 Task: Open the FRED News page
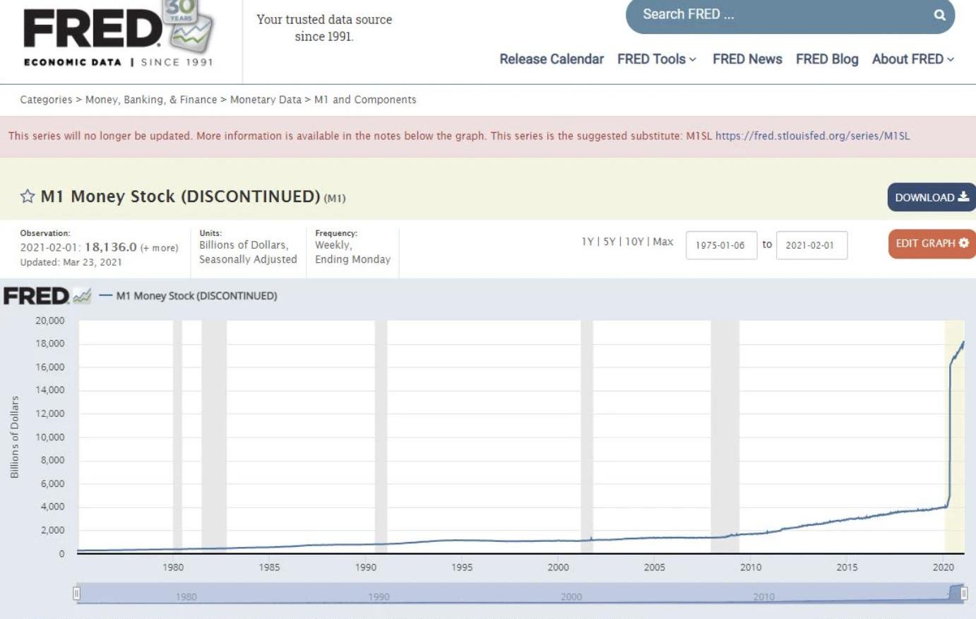747,59
